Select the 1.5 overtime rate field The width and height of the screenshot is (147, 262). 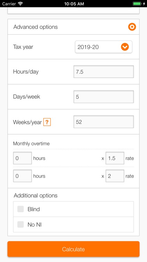coord(115,158)
